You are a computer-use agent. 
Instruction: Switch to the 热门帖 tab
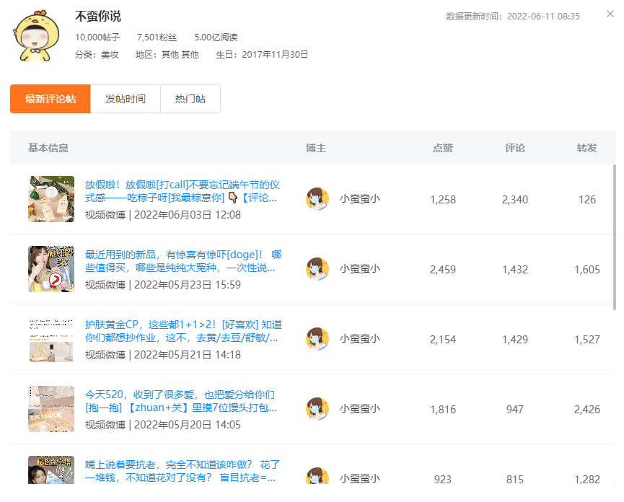point(190,99)
